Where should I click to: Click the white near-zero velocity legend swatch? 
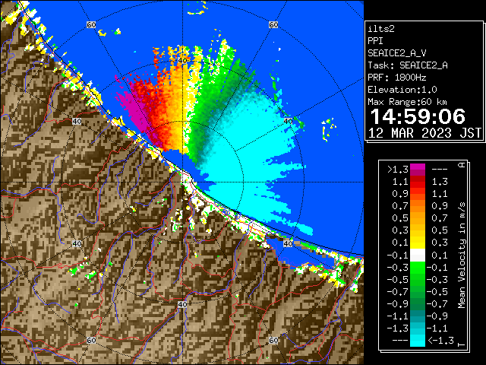point(418,255)
